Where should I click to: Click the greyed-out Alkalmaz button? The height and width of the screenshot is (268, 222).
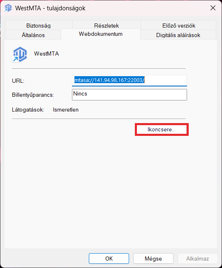198,259
